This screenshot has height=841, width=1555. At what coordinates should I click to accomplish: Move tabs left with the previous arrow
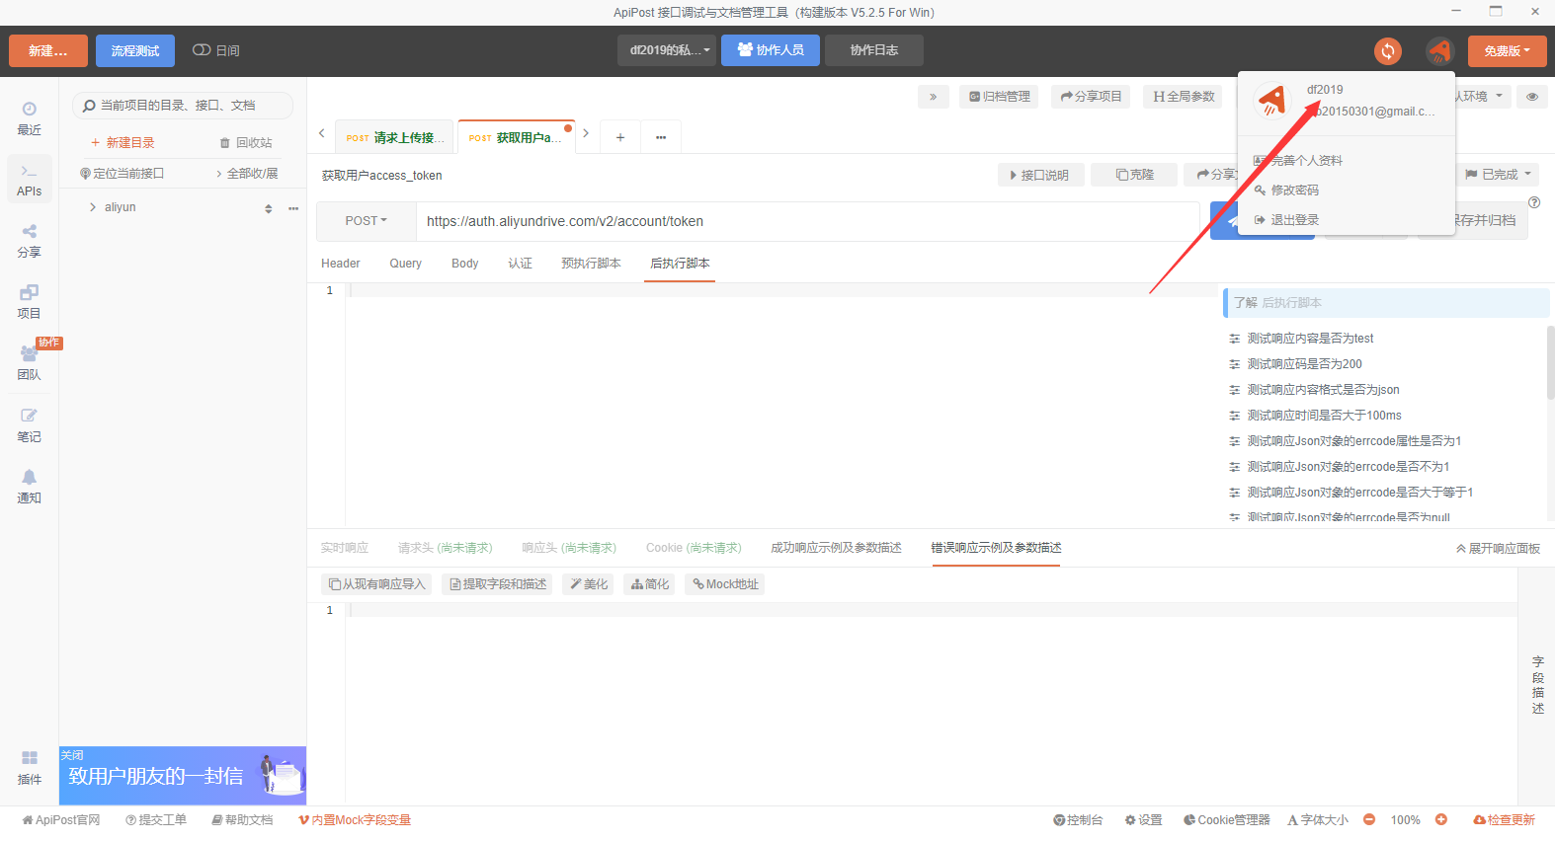coord(321,133)
